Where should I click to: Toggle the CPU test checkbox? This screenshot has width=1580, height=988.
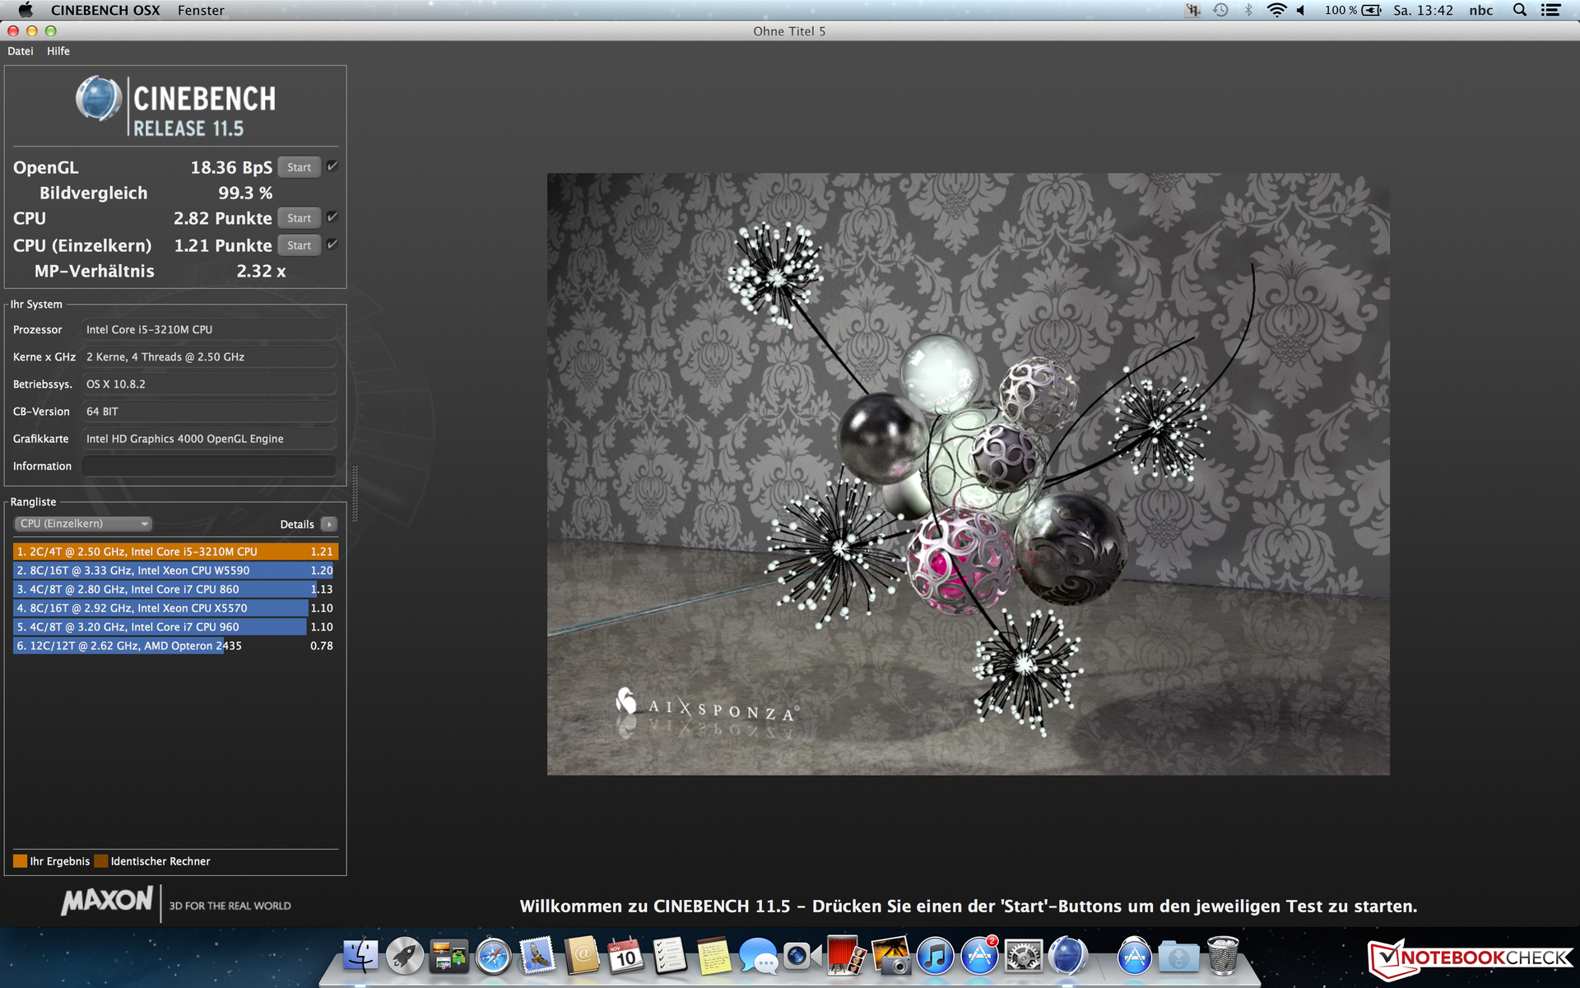[x=332, y=217]
